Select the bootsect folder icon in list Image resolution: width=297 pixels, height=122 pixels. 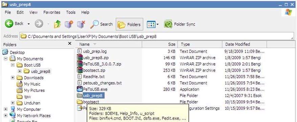(x=80, y=102)
